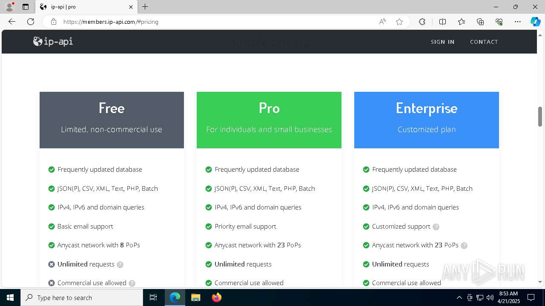Click Enterprise 'Commercial use allowed' text
This screenshot has width=545, height=306.
point(407,283)
